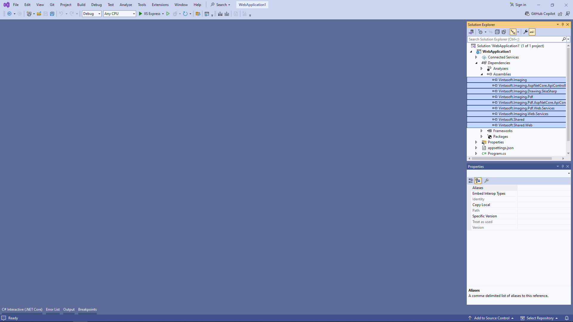Open the C# Interactive (.NET Core) tab
The image size is (573, 322).
22,309
